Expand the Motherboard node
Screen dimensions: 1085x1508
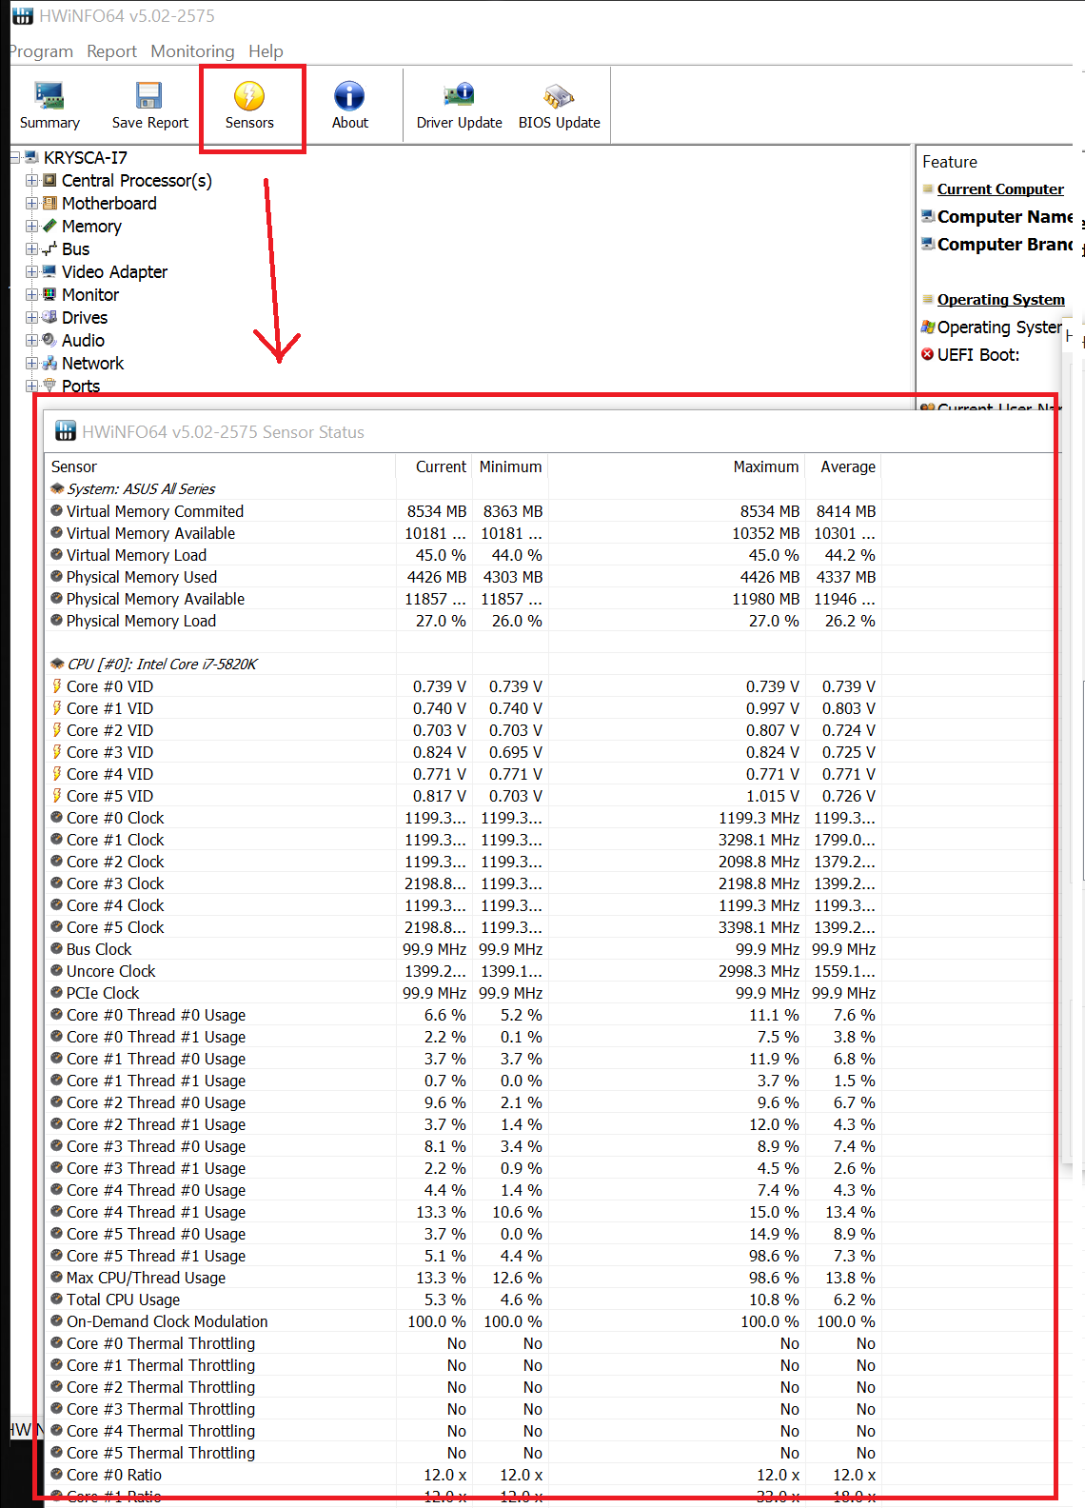pyautogui.click(x=32, y=203)
